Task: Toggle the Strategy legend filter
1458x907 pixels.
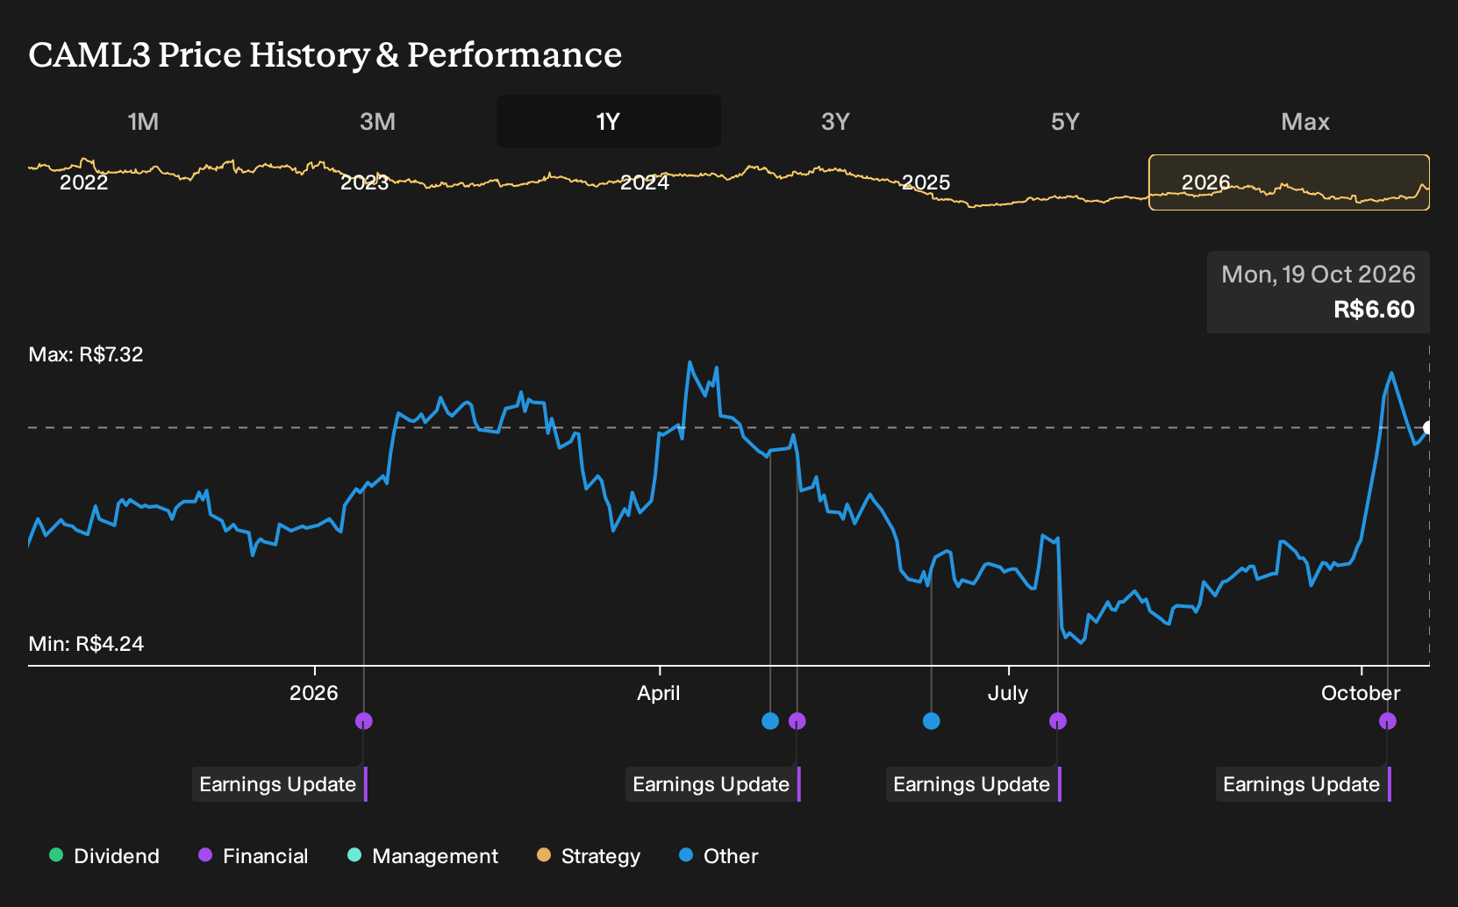Action: [589, 855]
